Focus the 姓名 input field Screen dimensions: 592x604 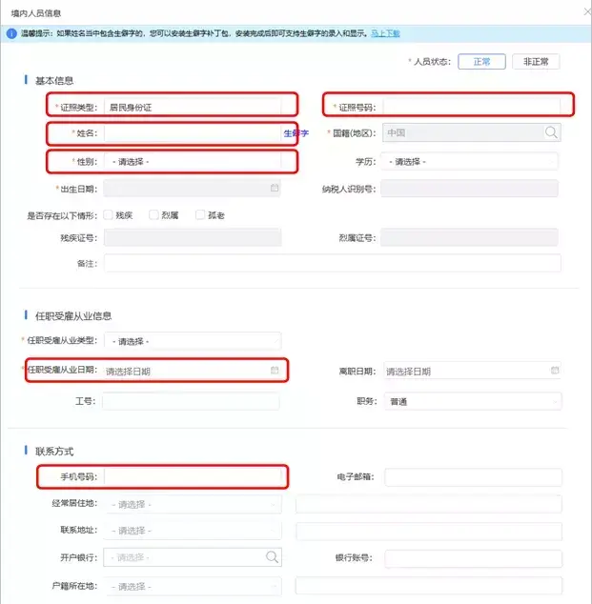[193, 133]
